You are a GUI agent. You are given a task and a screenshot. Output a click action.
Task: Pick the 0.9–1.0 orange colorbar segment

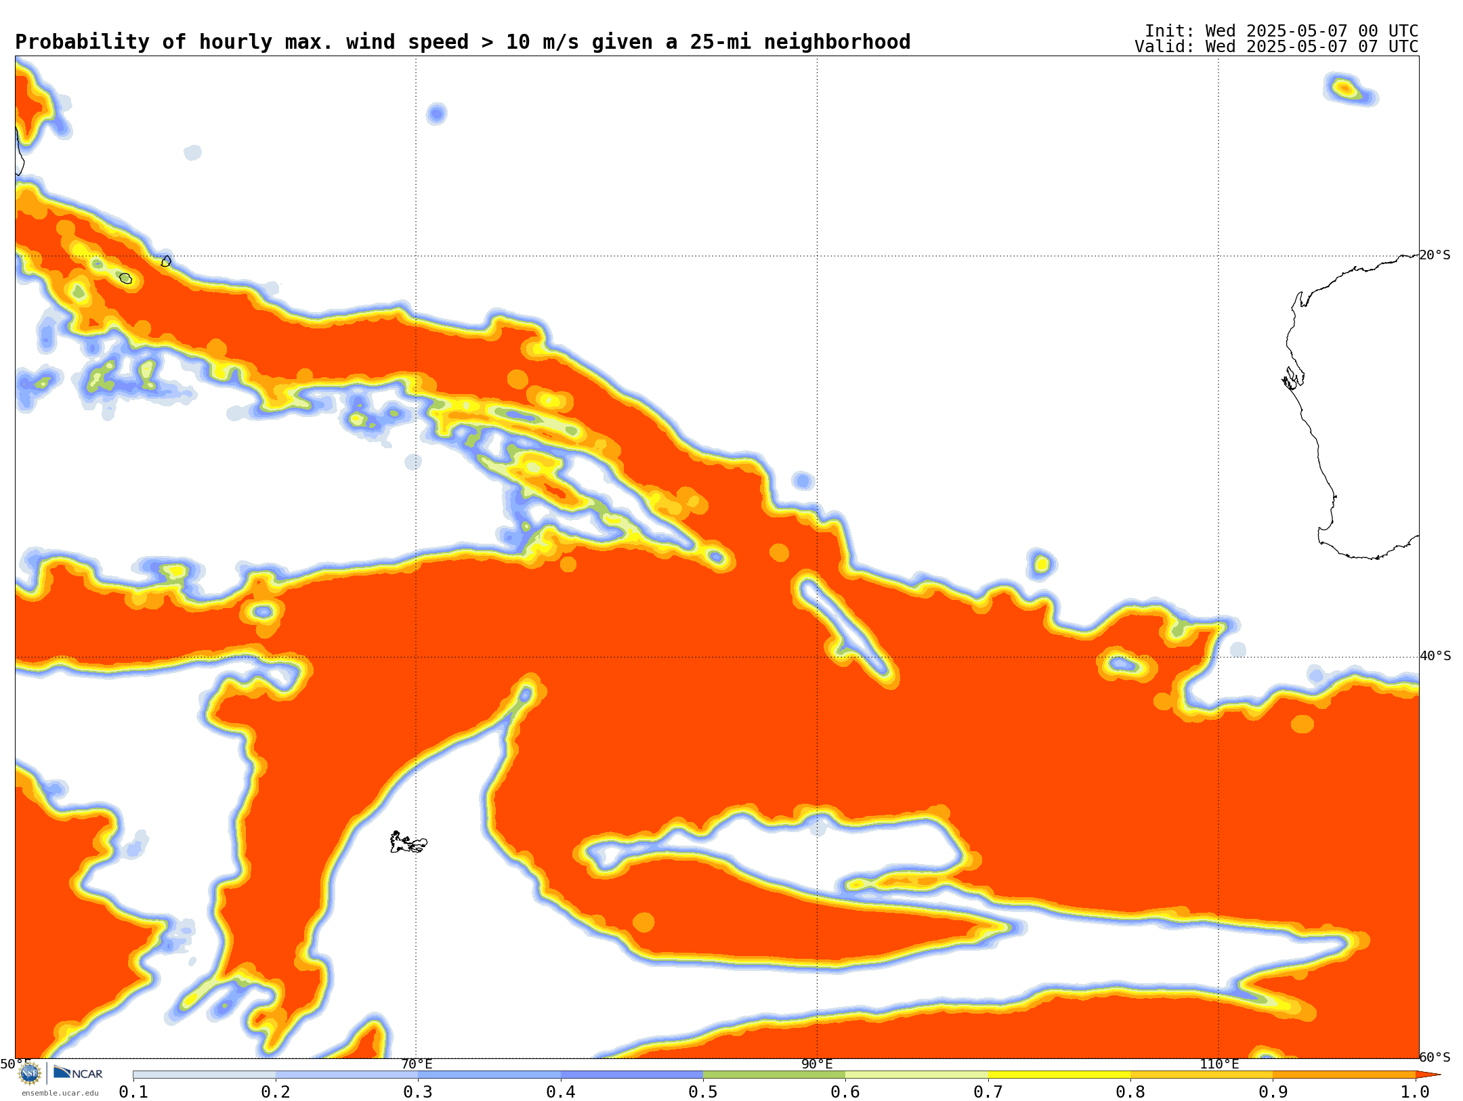tap(1344, 1075)
